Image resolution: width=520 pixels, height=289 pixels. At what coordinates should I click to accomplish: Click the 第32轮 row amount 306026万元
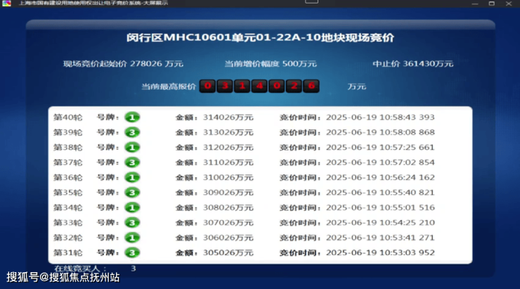(x=228, y=238)
